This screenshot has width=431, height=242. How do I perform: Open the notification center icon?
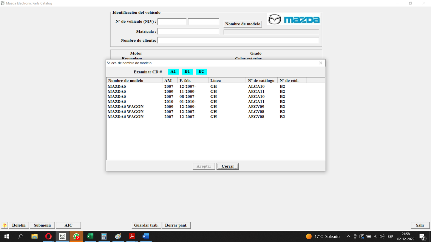pyautogui.click(x=423, y=237)
